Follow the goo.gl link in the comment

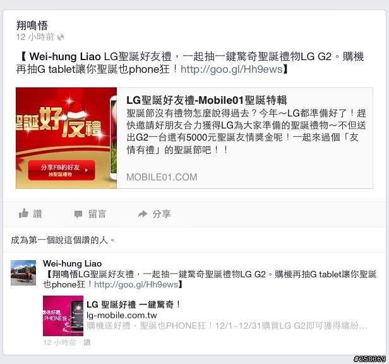pyautogui.click(x=136, y=284)
